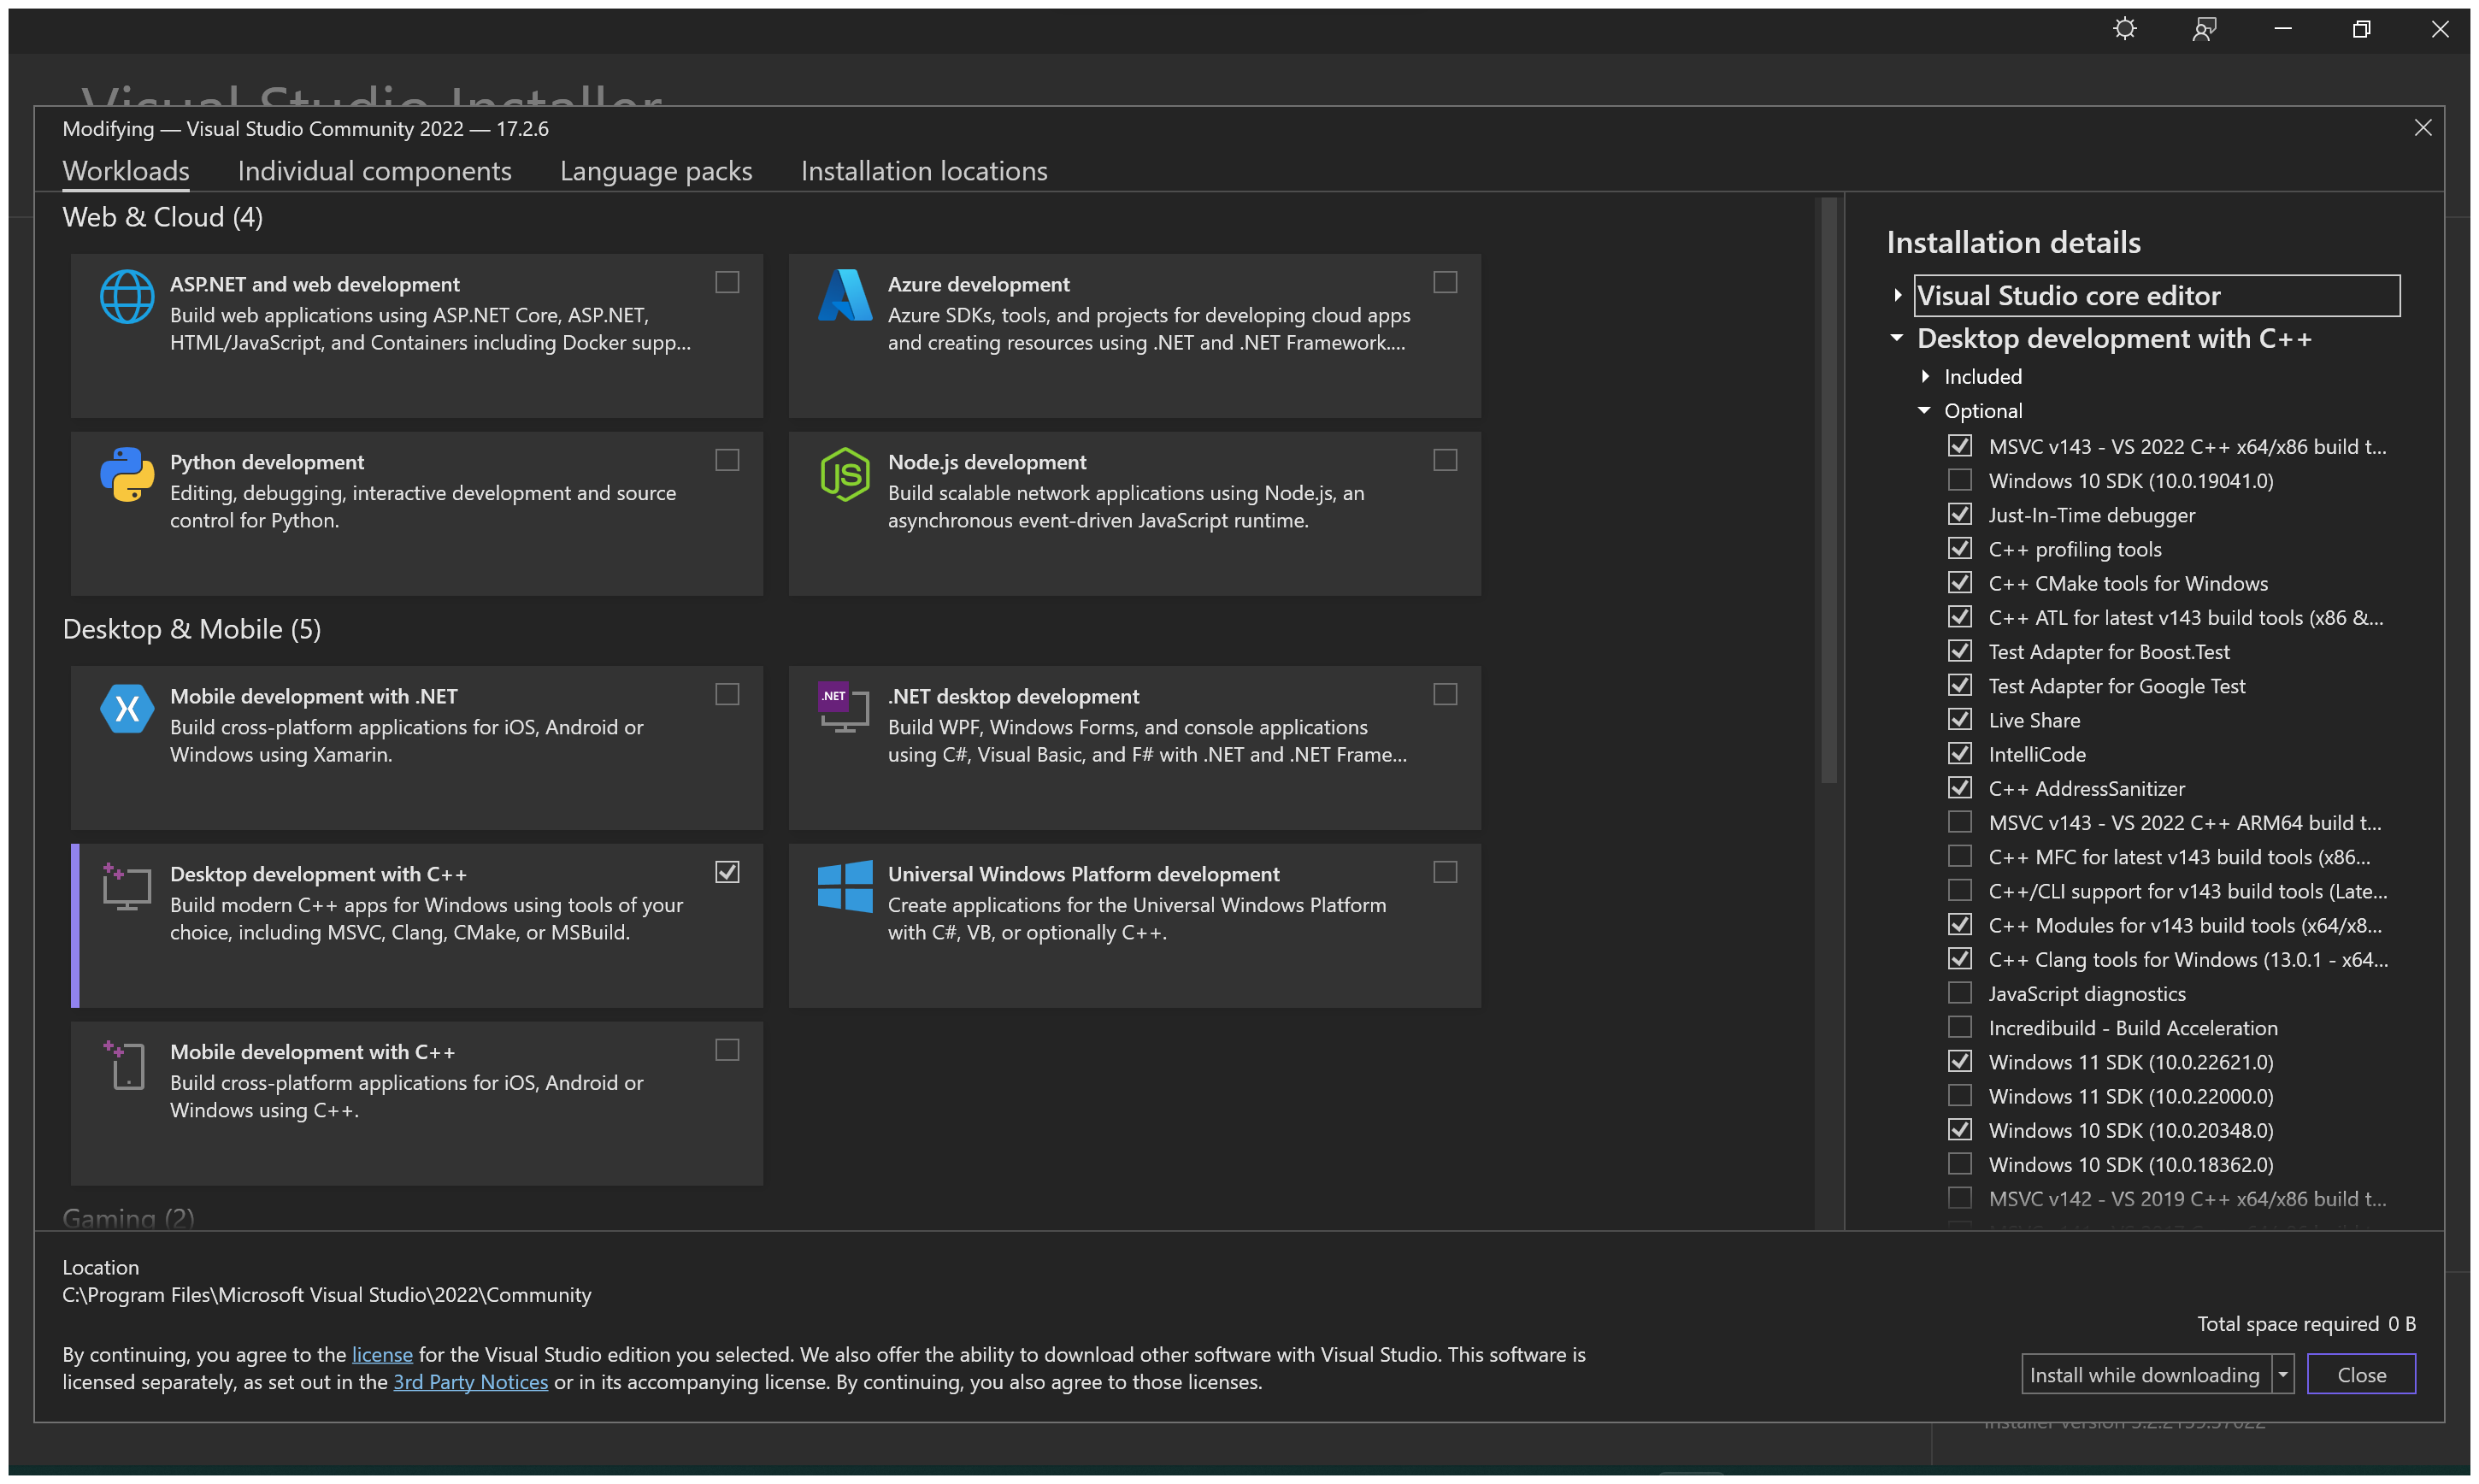The width and height of the screenshot is (2479, 1484).
Task: Click the Azure development logo icon
Action: tap(845, 297)
